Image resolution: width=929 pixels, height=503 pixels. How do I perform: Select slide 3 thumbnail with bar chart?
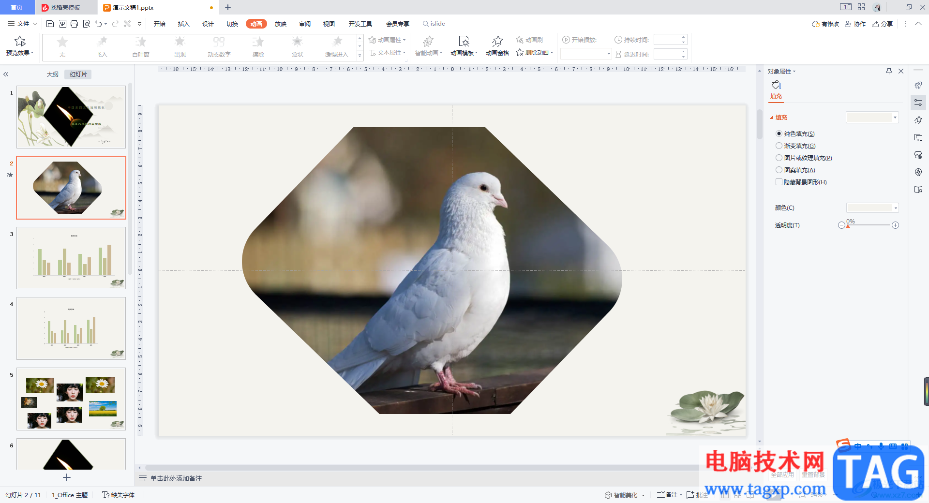pyautogui.click(x=71, y=258)
